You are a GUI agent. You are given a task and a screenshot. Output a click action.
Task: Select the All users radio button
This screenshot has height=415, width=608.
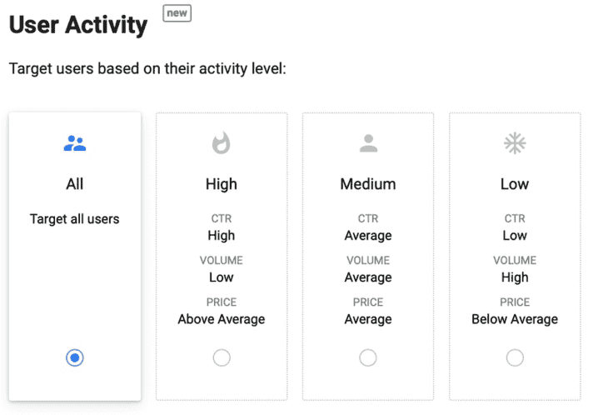[75, 357]
